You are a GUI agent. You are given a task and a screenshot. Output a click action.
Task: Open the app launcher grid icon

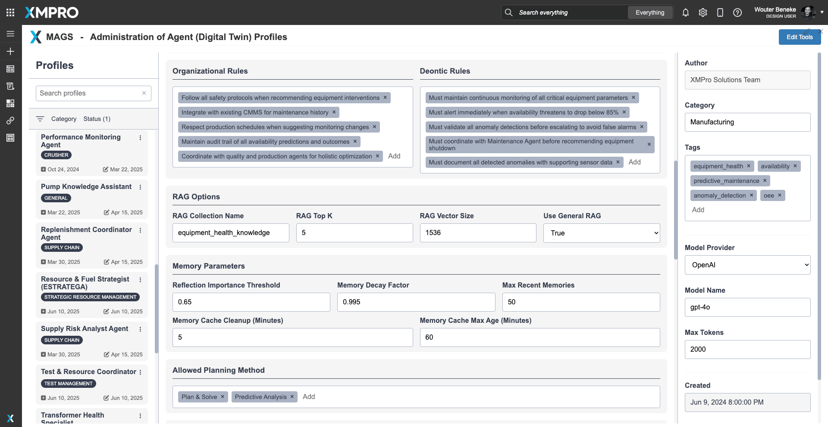pyautogui.click(x=10, y=12)
